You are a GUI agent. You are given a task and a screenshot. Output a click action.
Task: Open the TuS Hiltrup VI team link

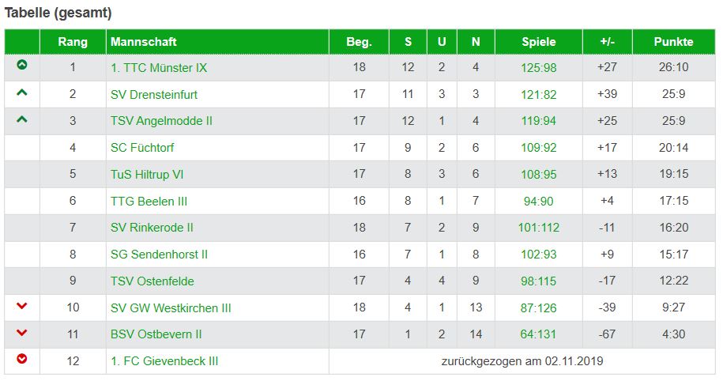pos(147,175)
